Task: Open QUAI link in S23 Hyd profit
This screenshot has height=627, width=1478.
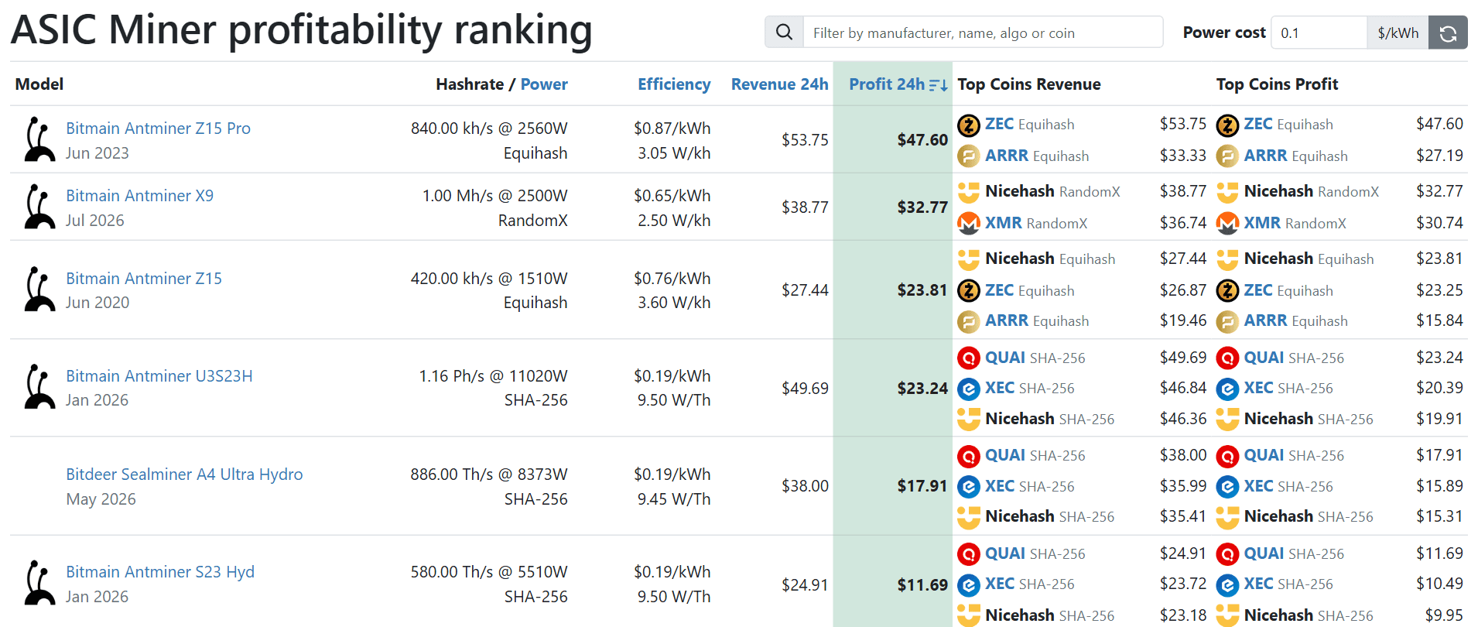Action: [1264, 553]
